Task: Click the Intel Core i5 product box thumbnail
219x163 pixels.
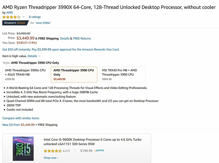Action: click(x=23, y=147)
